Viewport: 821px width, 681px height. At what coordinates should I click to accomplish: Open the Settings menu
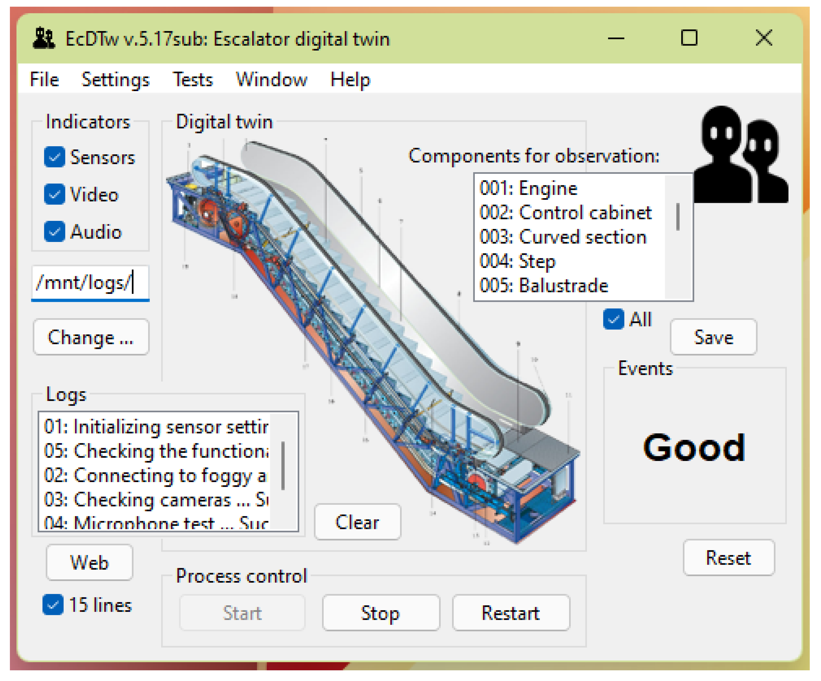pos(115,80)
